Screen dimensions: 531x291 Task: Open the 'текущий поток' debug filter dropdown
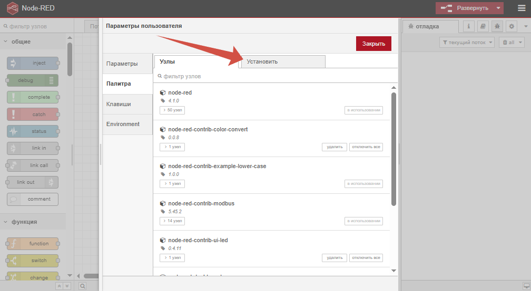[x=467, y=43]
